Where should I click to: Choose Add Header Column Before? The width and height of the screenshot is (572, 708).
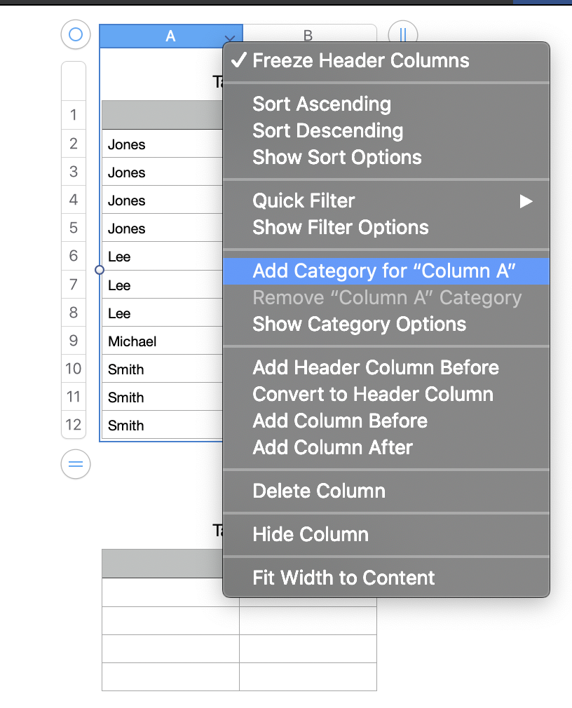pos(376,368)
